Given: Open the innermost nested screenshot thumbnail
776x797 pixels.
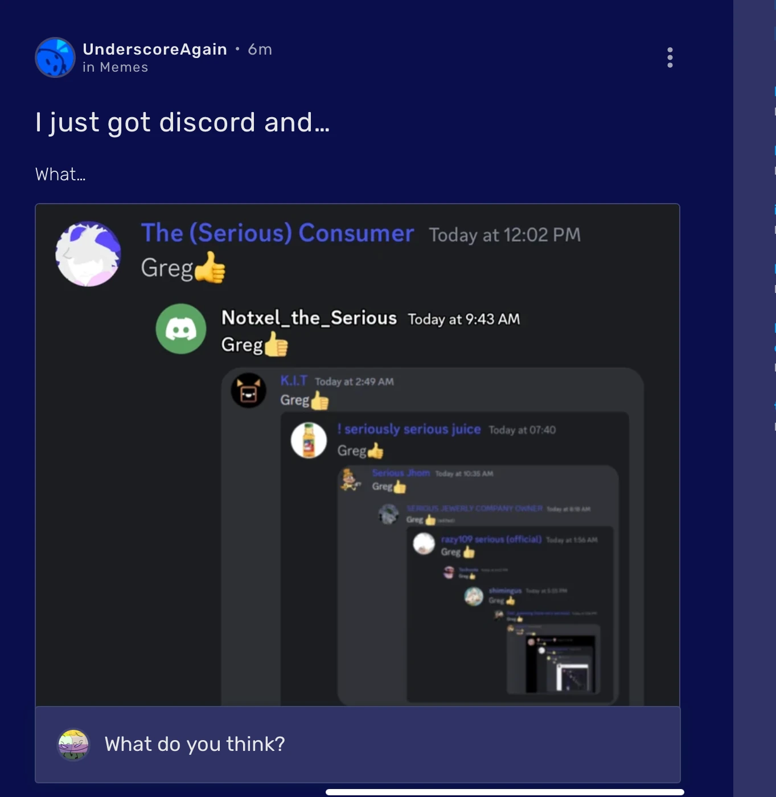Looking at the screenshot, I should coord(573,677).
